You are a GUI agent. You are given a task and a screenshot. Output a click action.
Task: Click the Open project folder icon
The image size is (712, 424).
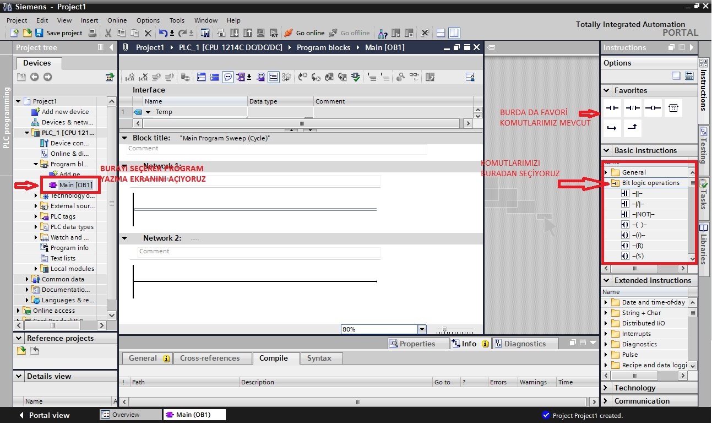[26, 33]
